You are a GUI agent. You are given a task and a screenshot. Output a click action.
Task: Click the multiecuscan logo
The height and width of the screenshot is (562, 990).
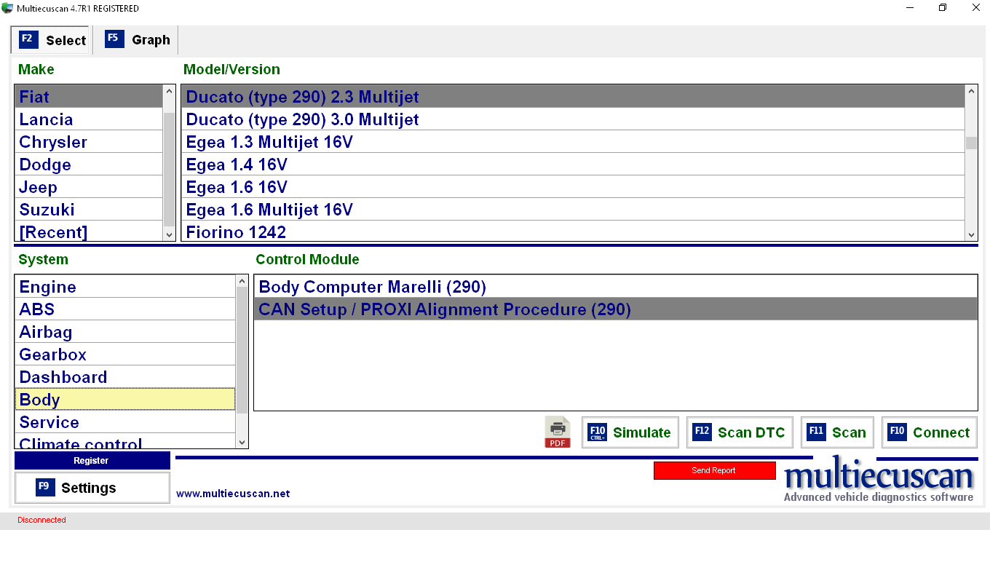click(x=878, y=480)
